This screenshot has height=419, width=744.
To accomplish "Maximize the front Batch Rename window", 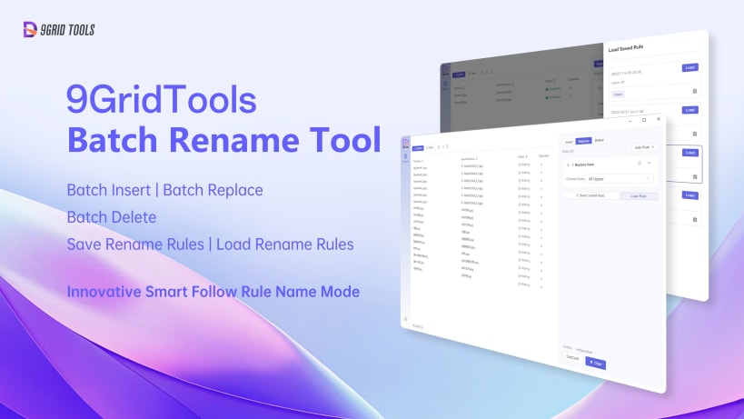I will click(644, 120).
